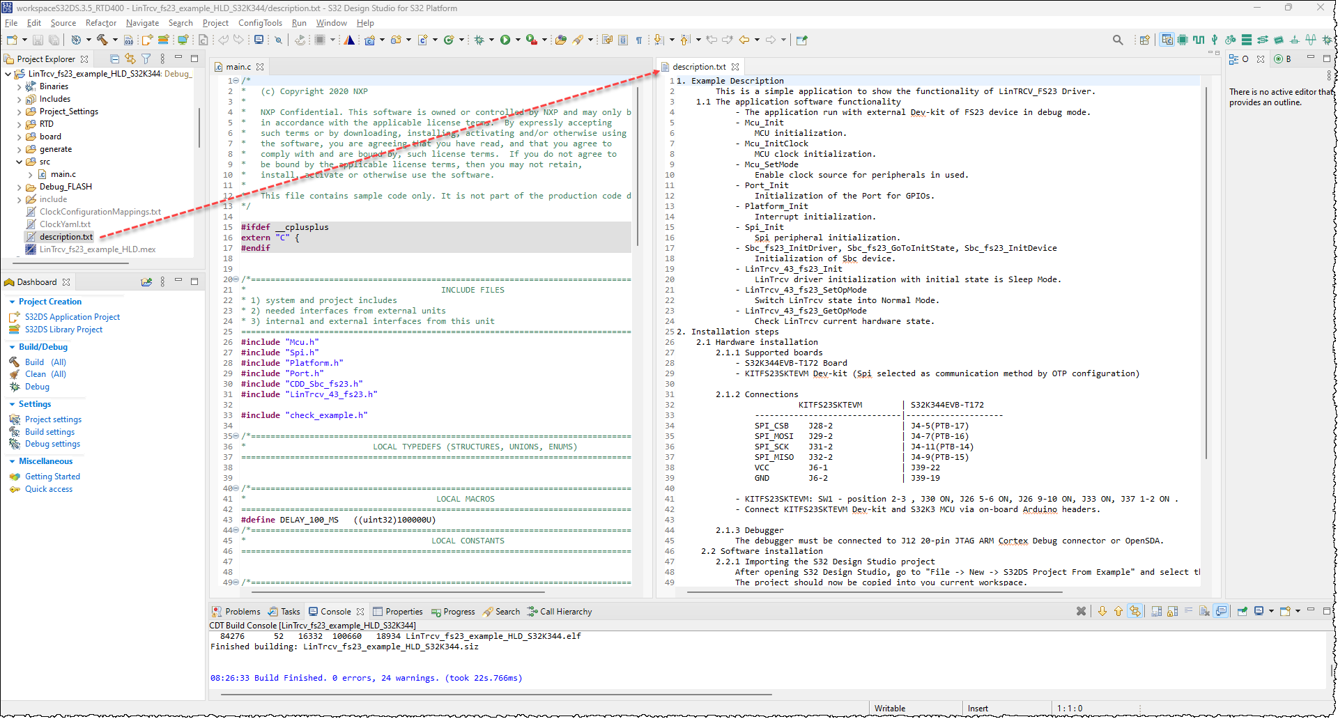Toggle Scroll Lock in the Console toolbar
Viewport: 1338px width, 719px height.
click(x=1173, y=611)
